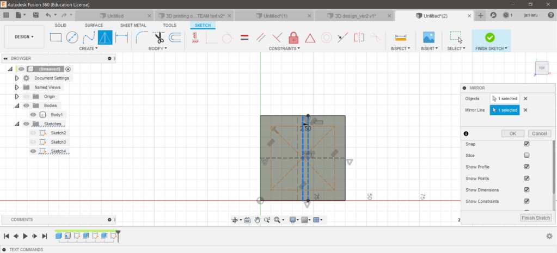Expand the Named Views node
Screen dimensions: 557x253
[17, 87]
